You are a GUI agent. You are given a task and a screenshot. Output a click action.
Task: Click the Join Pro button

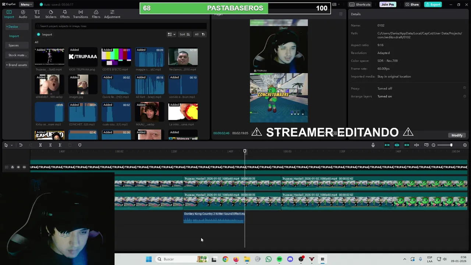coord(388,4)
